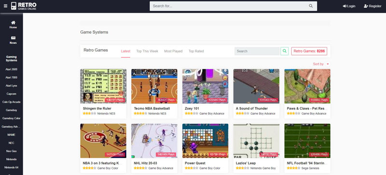Click the Register link
This screenshot has width=386, height=175.
(x=372, y=6)
